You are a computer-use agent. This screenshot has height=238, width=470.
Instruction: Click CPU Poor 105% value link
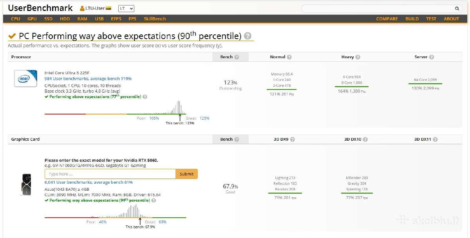[x=154, y=118]
